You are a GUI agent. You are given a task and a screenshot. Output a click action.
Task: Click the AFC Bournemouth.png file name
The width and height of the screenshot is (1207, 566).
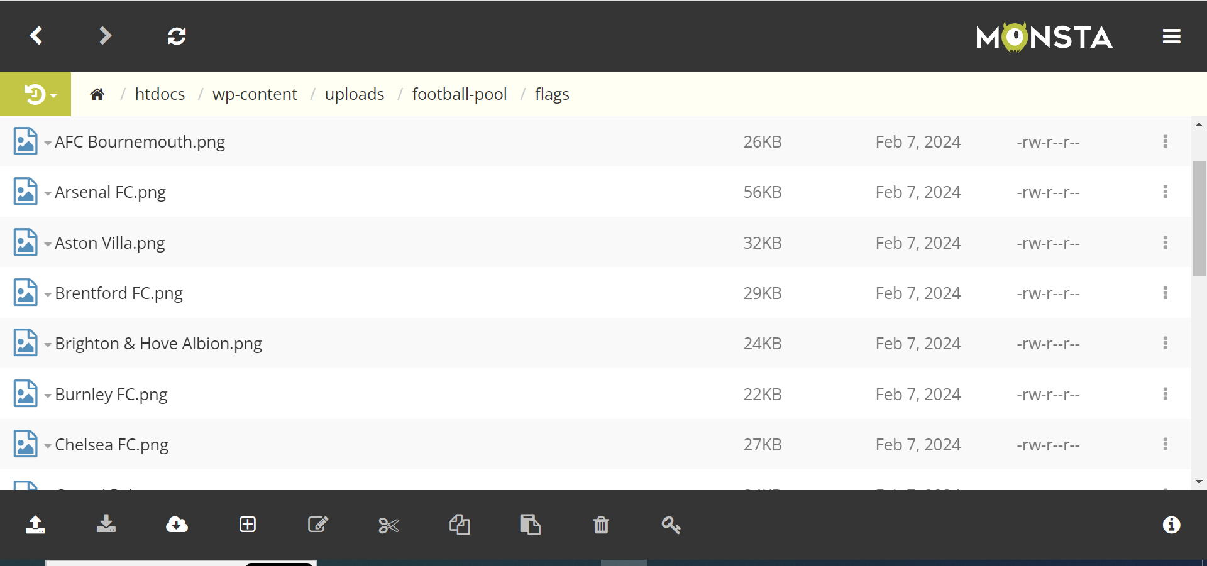click(140, 142)
